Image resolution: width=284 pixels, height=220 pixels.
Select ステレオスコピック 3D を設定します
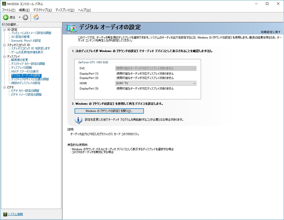[31, 48]
